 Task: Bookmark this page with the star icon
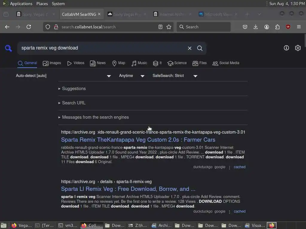coord(169,27)
